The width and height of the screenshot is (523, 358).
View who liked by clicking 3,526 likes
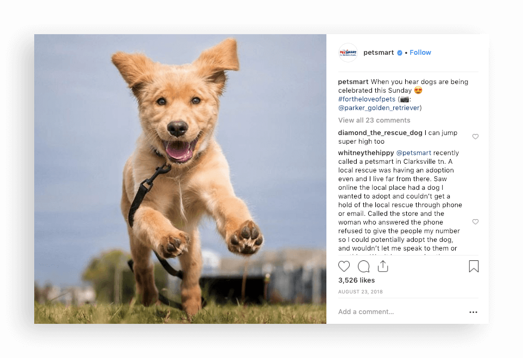(x=356, y=280)
